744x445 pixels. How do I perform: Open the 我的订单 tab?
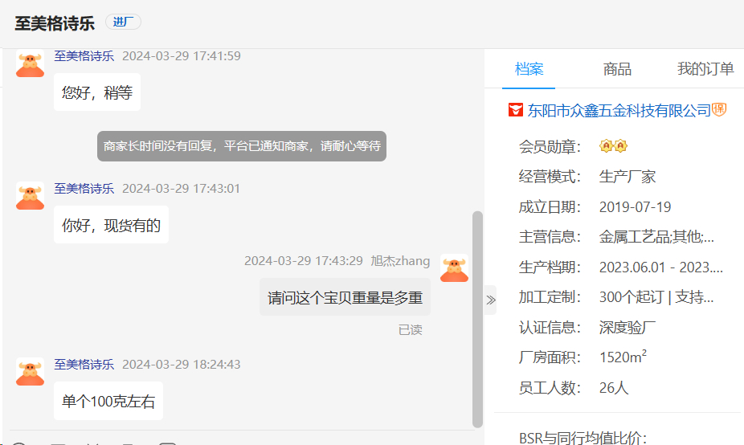tap(705, 69)
